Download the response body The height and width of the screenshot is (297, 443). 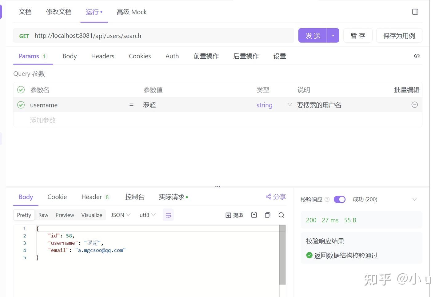(254, 215)
